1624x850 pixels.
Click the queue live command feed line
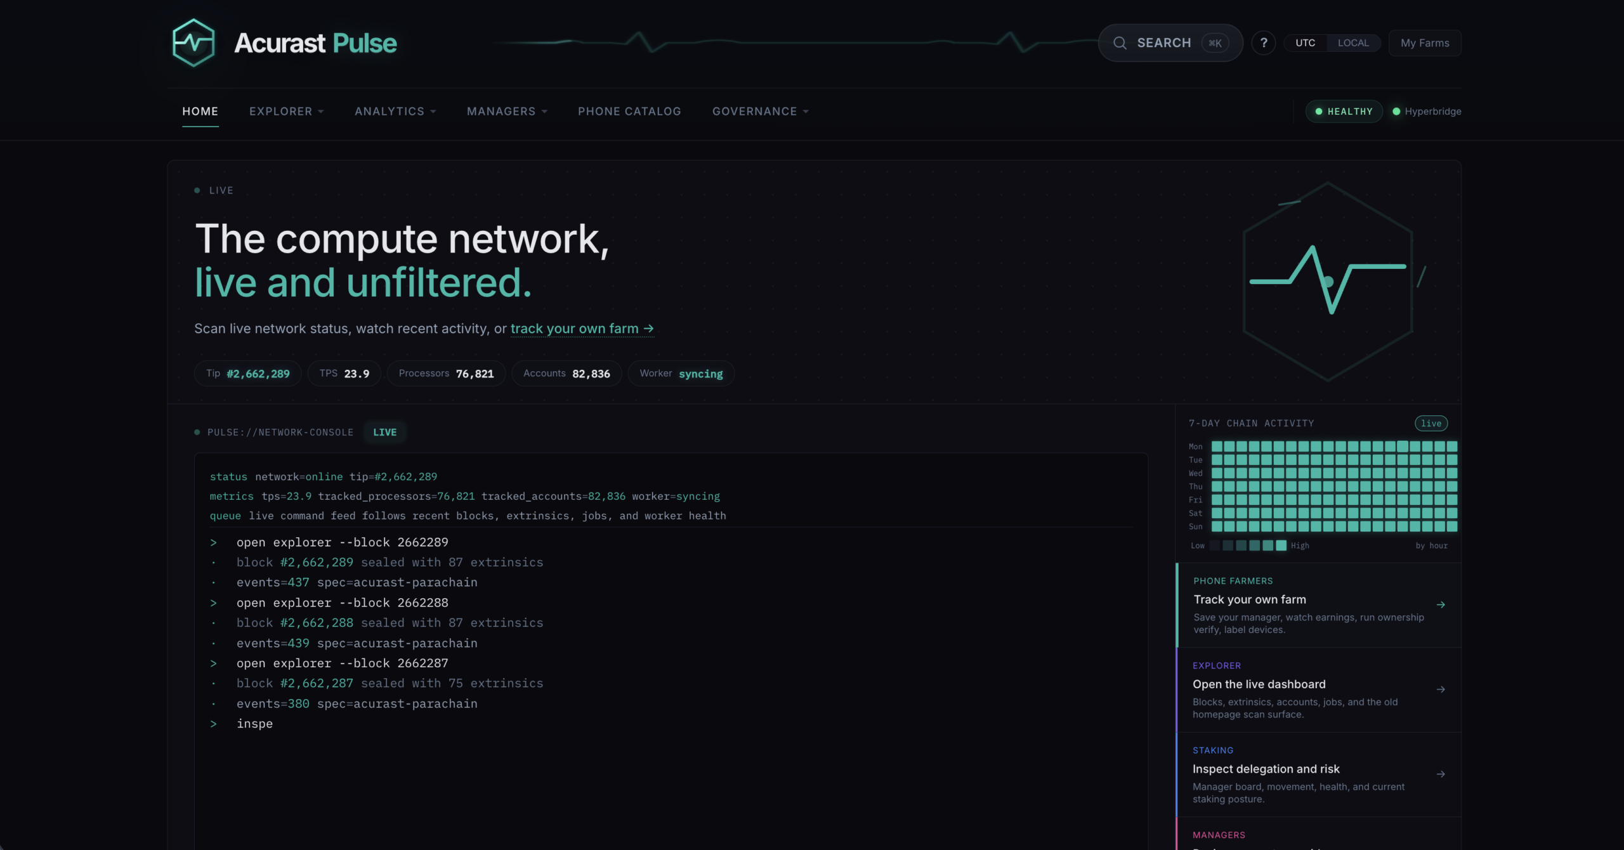click(468, 516)
